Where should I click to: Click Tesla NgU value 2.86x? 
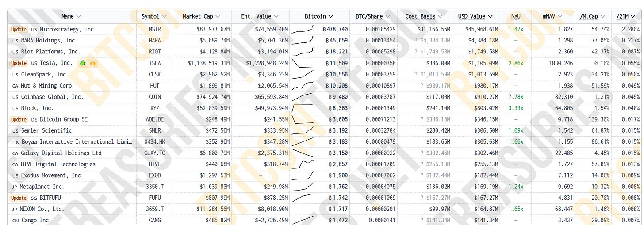[x=516, y=63]
